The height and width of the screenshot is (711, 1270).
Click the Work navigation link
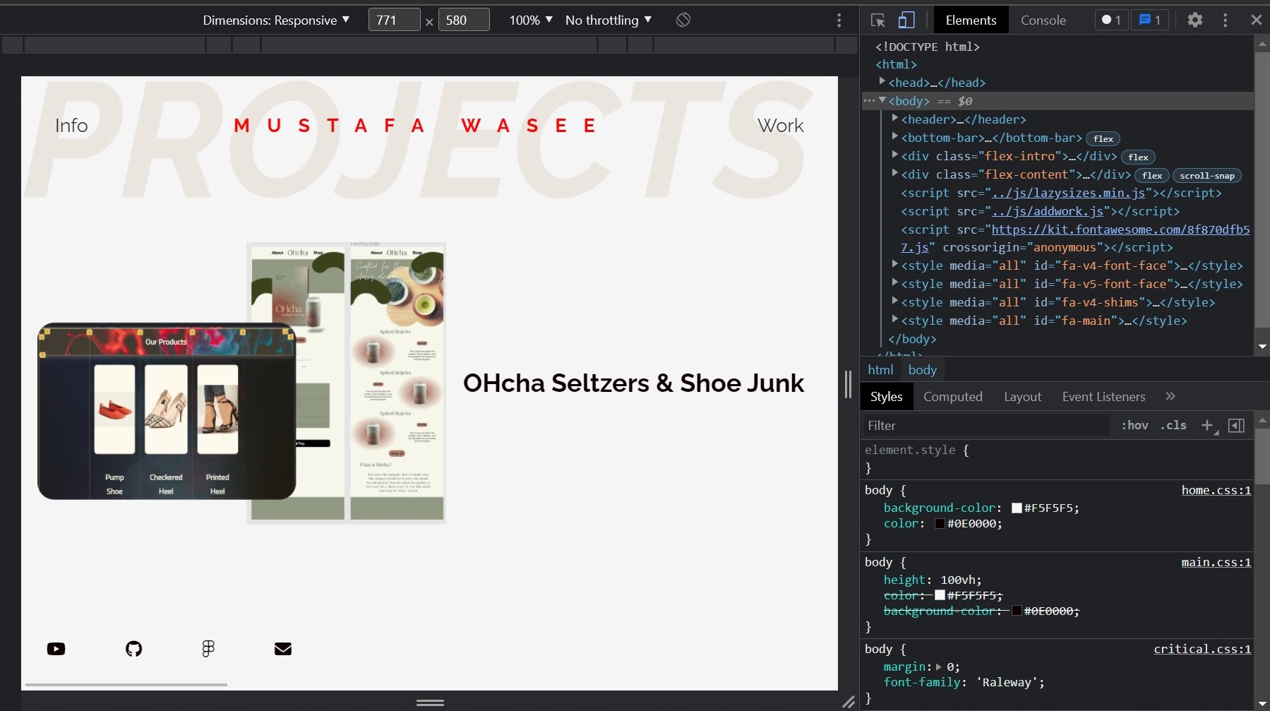[x=780, y=126]
